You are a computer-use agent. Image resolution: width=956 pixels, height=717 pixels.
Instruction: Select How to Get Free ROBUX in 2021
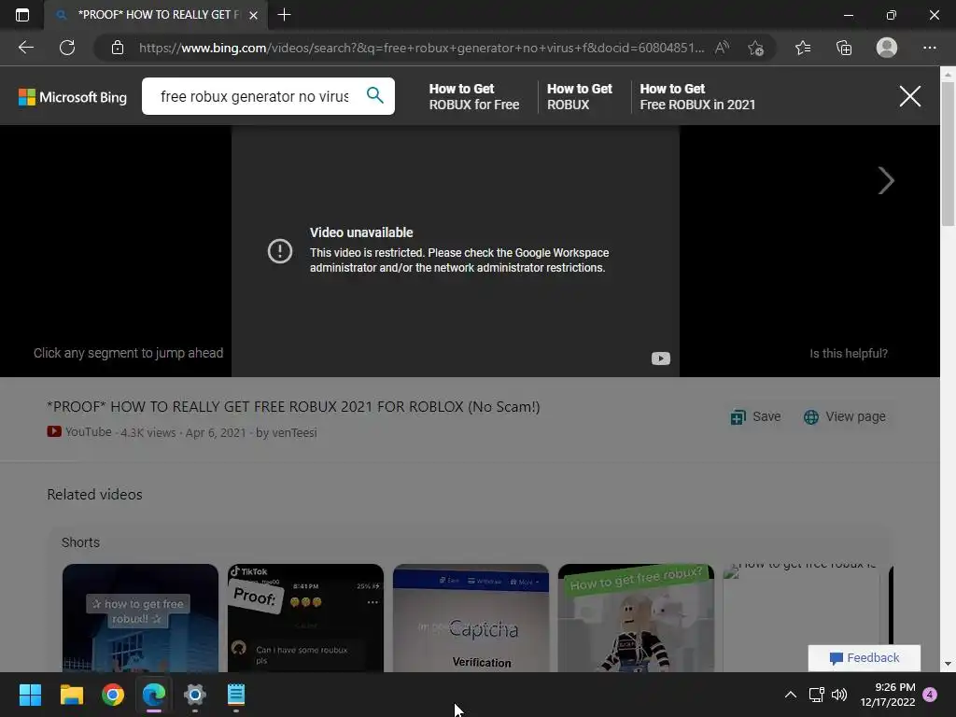click(x=697, y=96)
